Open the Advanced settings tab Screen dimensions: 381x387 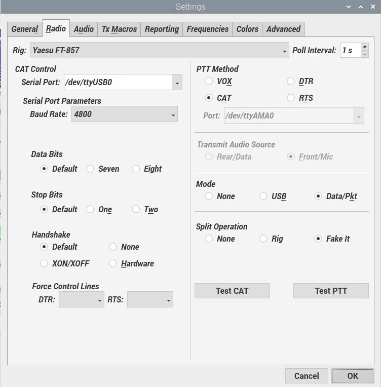(x=283, y=29)
